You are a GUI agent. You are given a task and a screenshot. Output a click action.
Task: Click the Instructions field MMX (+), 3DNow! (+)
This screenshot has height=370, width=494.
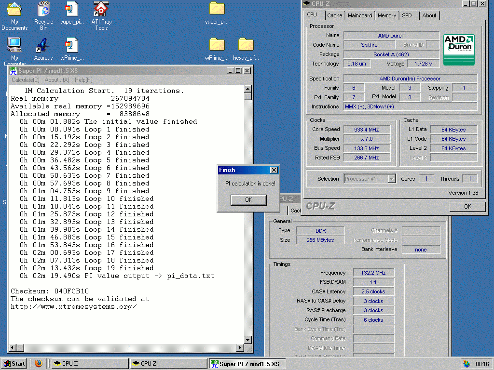410,106
